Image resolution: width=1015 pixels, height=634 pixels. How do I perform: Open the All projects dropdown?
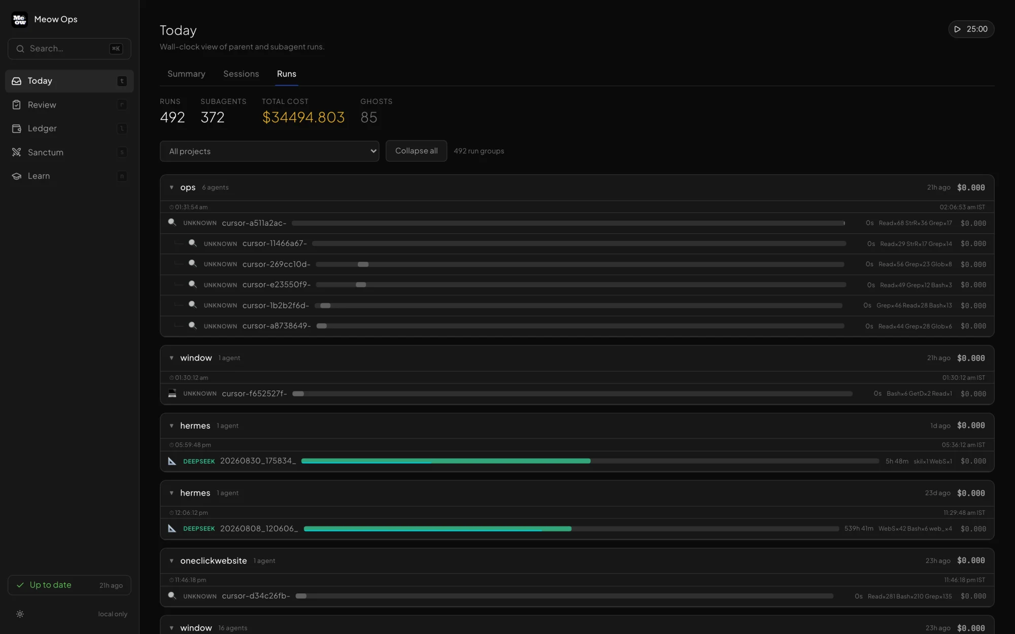[x=269, y=151]
